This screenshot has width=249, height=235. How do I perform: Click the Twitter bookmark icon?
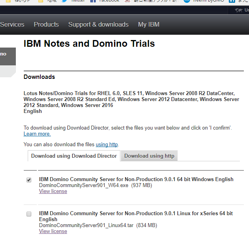click(64, 1)
